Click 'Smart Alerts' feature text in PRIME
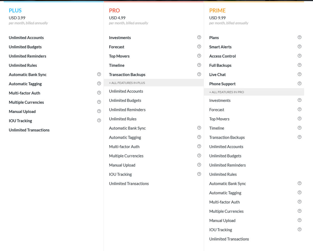313x251 pixels. click(x=220, y=47)
